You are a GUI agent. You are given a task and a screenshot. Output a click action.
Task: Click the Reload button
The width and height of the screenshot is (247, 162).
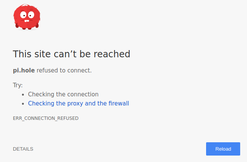223,149
